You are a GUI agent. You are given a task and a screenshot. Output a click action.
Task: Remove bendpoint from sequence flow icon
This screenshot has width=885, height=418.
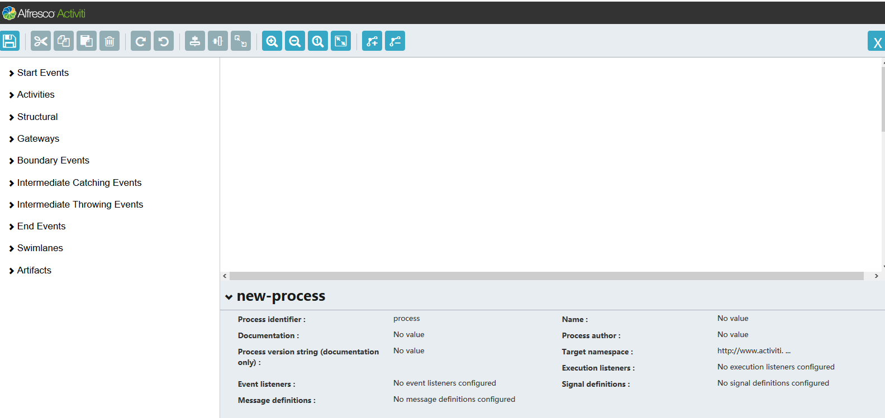click(395, 41)
